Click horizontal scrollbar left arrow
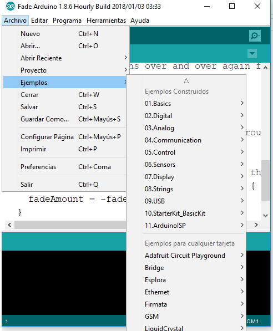 click(x=9, y=225)
